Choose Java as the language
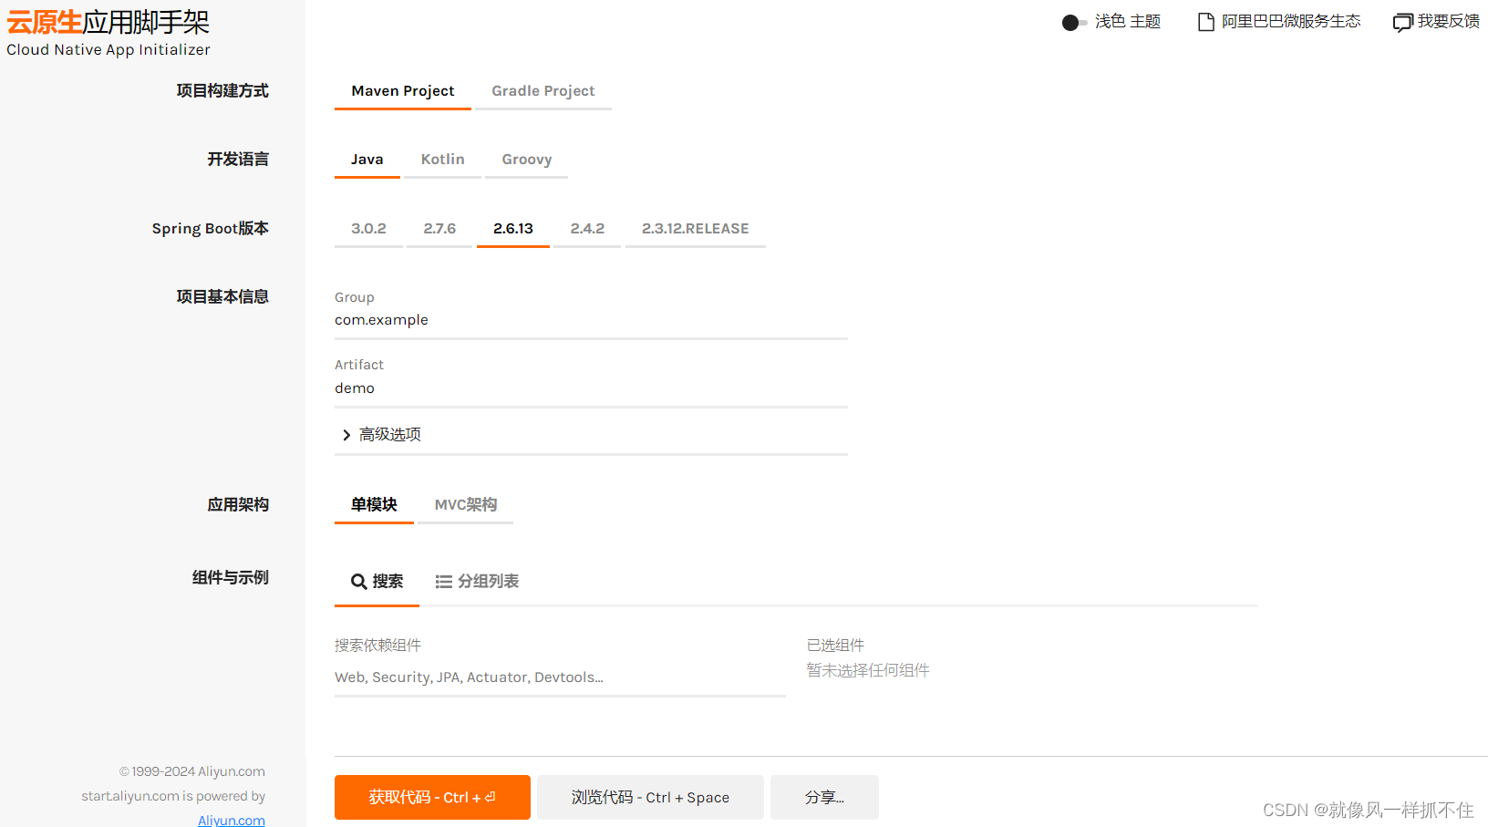 pyautogui.click(x=367, y=160)
